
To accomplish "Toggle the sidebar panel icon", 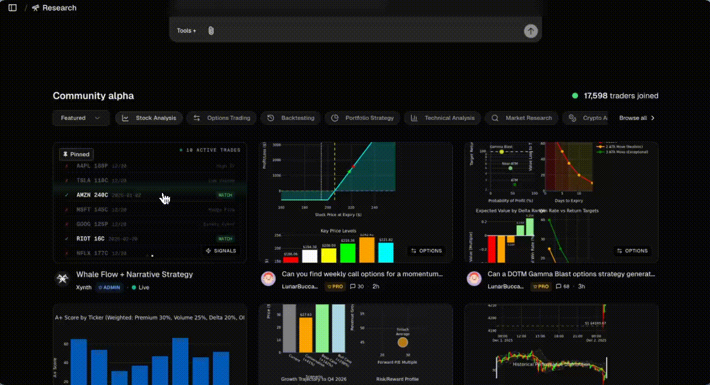I will click(x=13, y=8).
